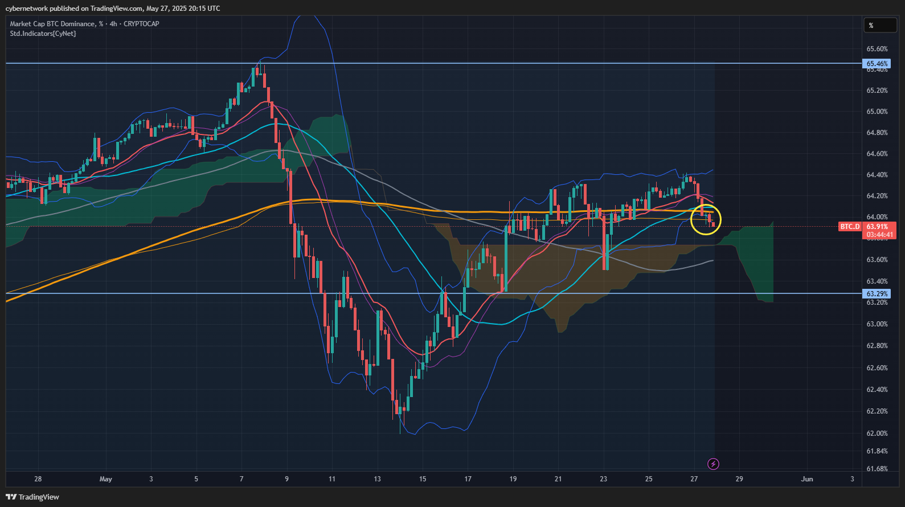Click the 65.00% axis label
Image resolution: width=905 pixels, height=507 pixels.
[x=877, y=112]
